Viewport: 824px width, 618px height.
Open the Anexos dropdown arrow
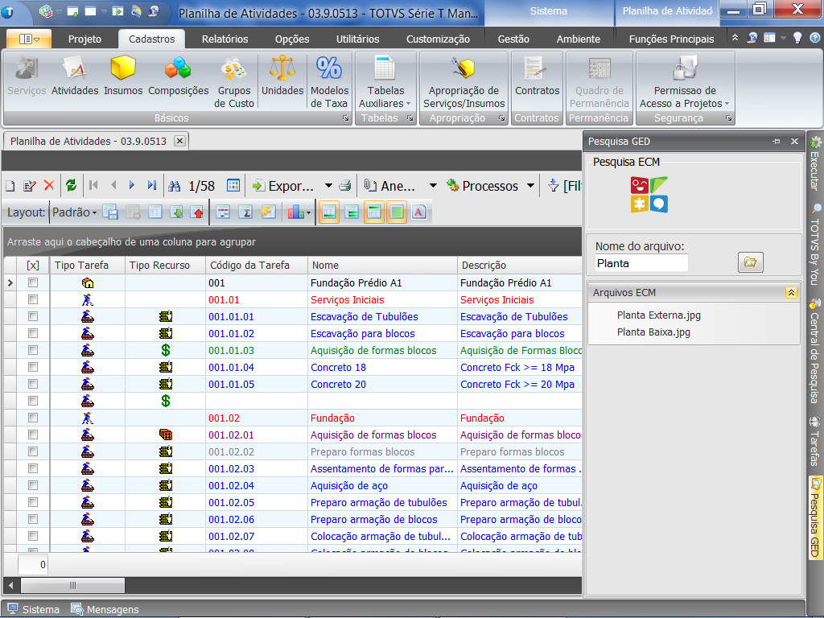(x=433, y=186)
